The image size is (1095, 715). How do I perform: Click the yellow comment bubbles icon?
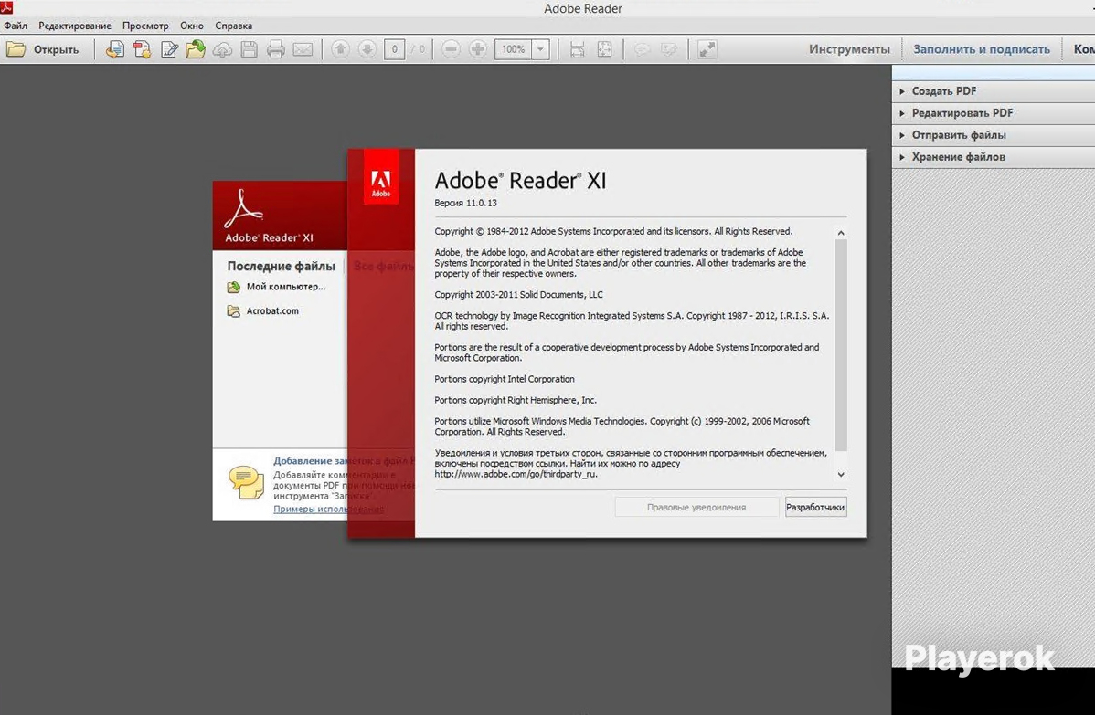point(246,482)
